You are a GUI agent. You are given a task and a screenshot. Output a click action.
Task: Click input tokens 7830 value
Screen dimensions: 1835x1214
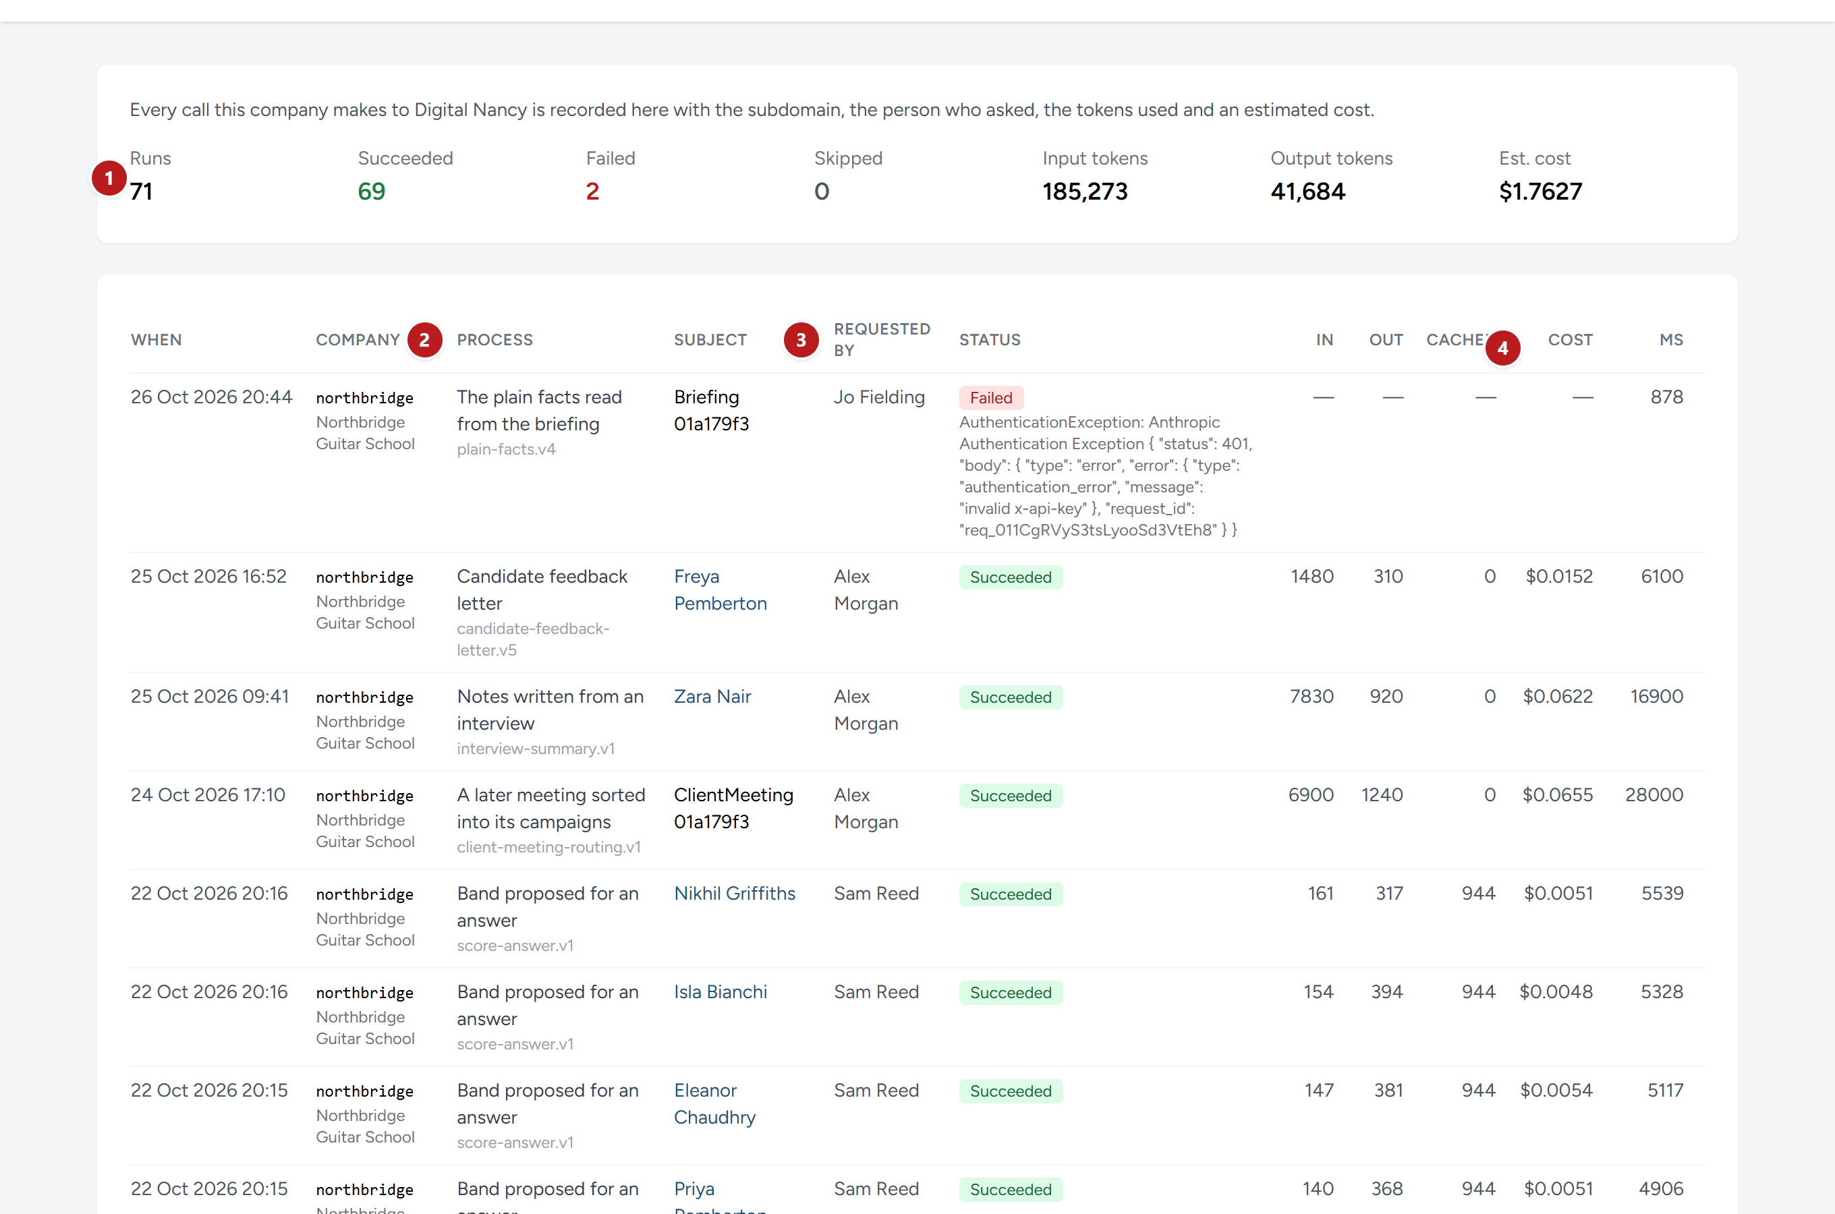click(x=1311, y=697)
